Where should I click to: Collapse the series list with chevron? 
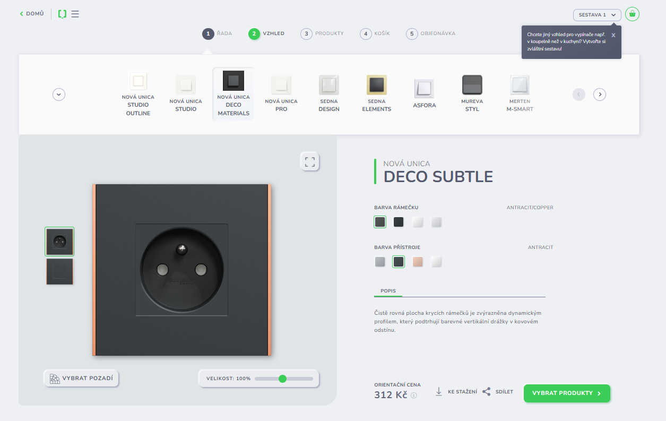59,94
